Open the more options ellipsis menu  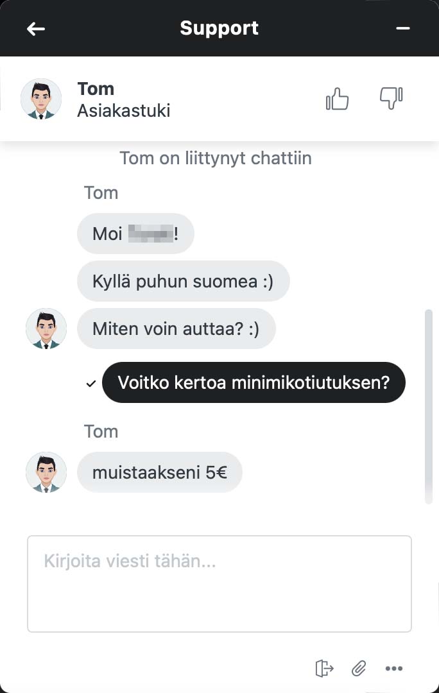pyautogui.click(x=393, y=668)
